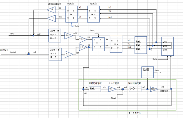Viewport: 183px width, 118px height.
Task: Select the d-axis servo controller block
Action: coord(55,36)
